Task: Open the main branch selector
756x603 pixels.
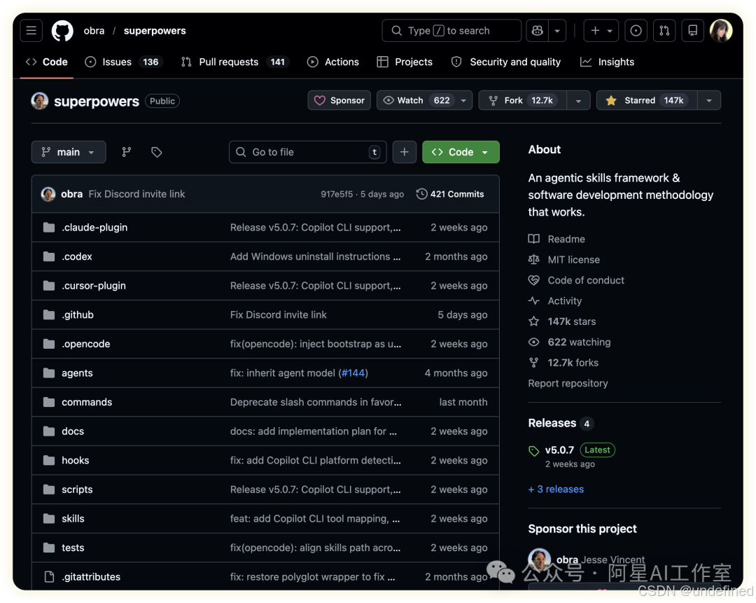Action: 69,152
